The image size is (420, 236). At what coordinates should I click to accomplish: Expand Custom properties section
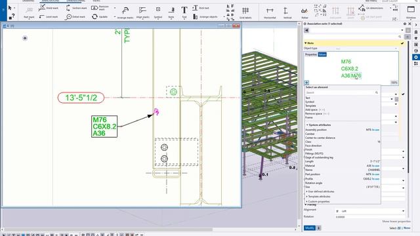(318, 201)
